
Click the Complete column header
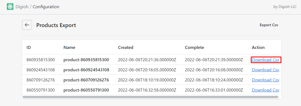[194, 48]
